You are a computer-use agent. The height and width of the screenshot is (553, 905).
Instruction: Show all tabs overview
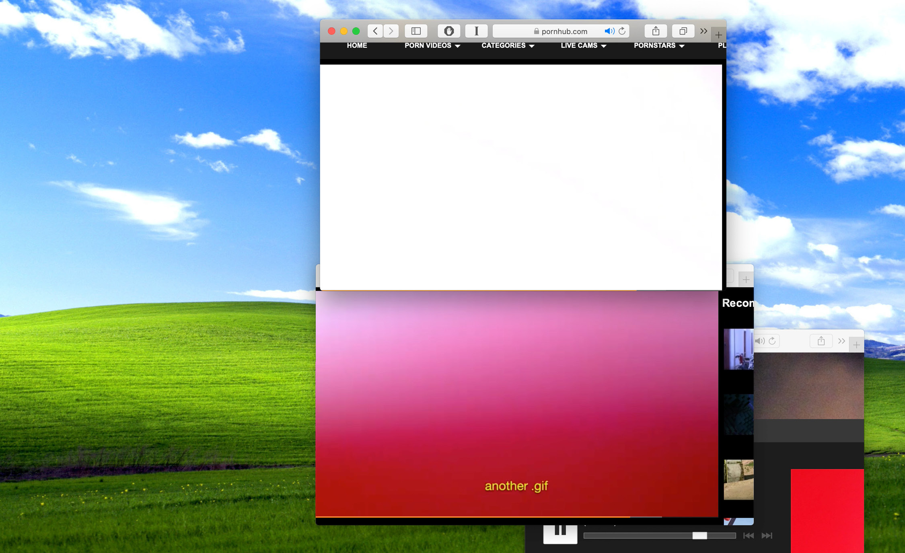click(683, 31)
